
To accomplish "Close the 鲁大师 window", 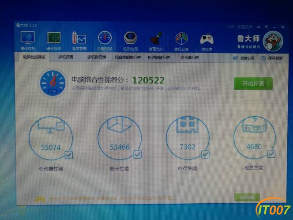I will coord(283,27).
